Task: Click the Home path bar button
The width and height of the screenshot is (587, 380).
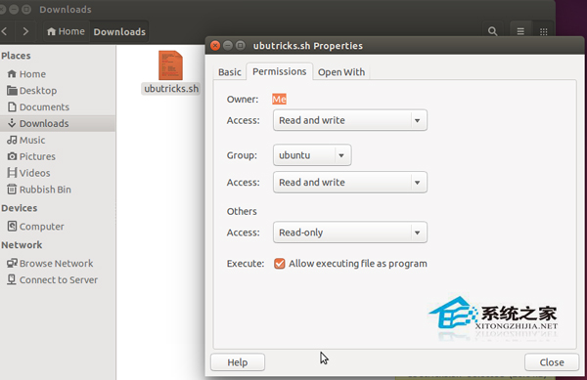Action: pyautogui.click(x=66, y=31)
